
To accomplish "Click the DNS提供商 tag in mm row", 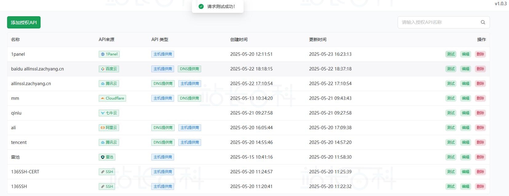I will point(189,98).
